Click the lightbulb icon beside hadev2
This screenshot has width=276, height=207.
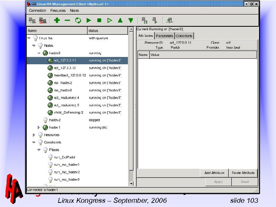pyautogui.click(x=45, y=120)
